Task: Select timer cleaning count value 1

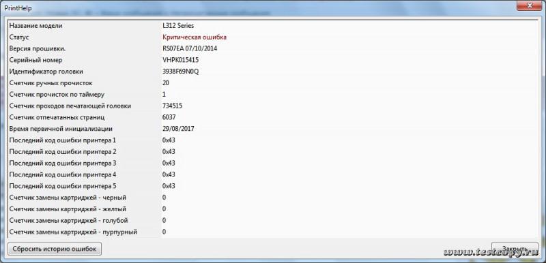Action: click(x=164, y=95)
